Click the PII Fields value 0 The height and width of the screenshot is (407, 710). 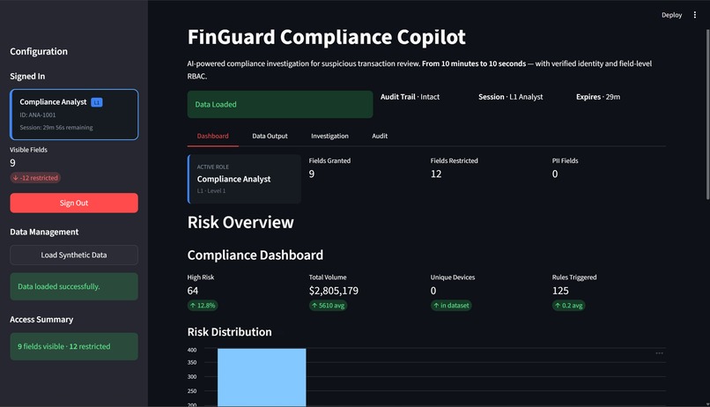click(x=555, y=174)
